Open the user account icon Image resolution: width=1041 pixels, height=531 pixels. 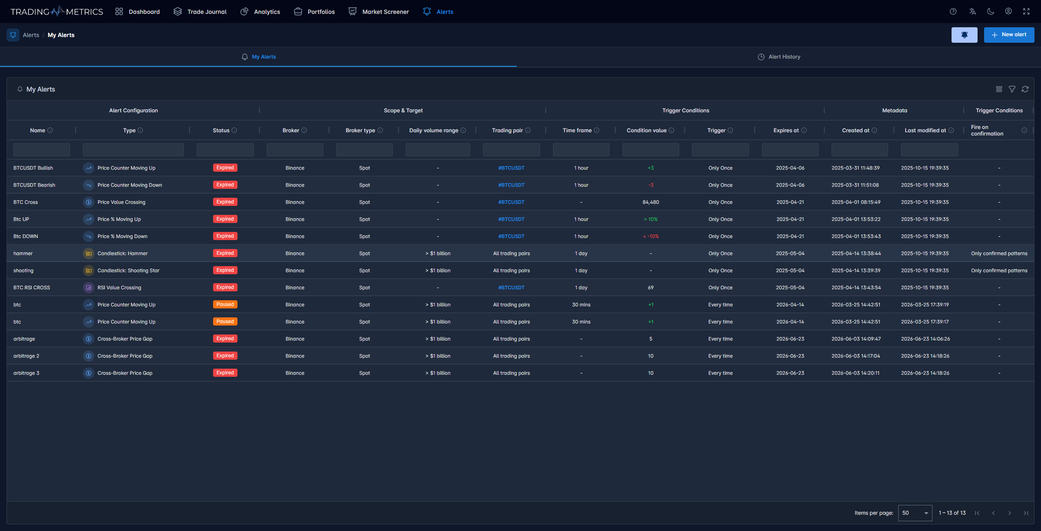1008,11
